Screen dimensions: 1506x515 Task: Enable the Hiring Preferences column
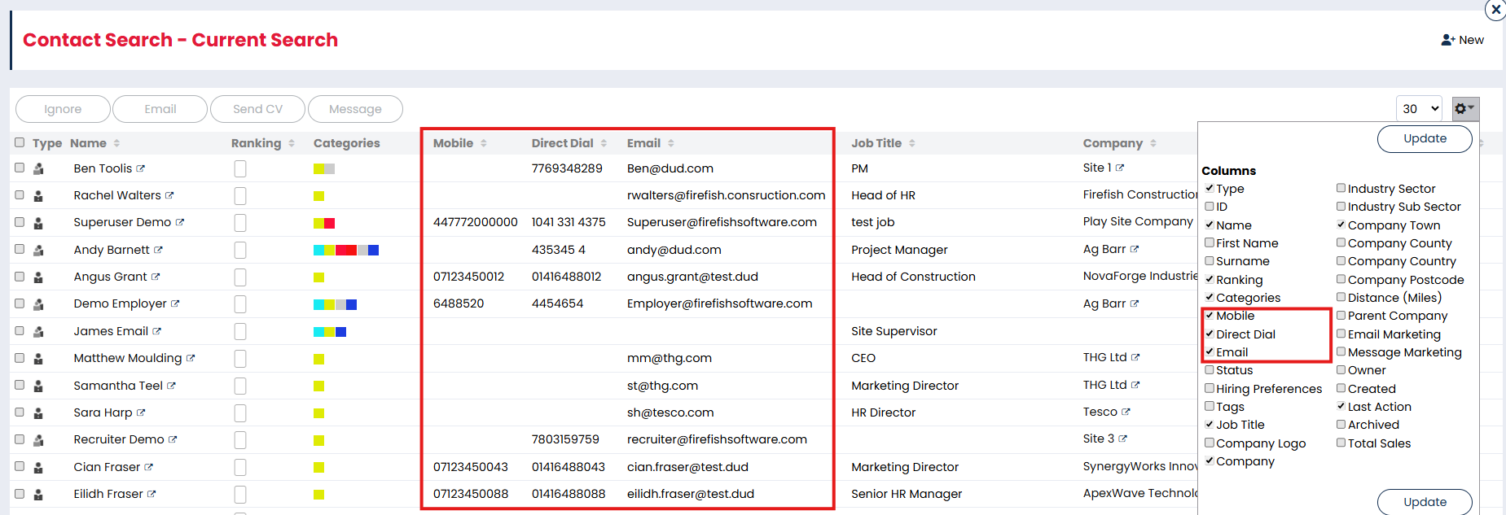tap(1210, 388)
